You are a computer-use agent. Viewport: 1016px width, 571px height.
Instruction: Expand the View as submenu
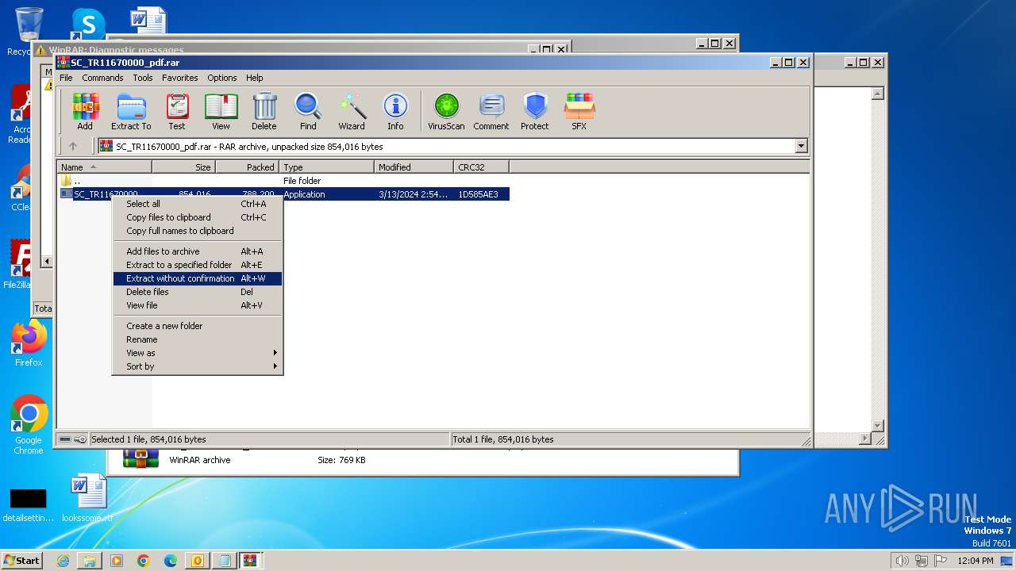[x=198, y=353]
